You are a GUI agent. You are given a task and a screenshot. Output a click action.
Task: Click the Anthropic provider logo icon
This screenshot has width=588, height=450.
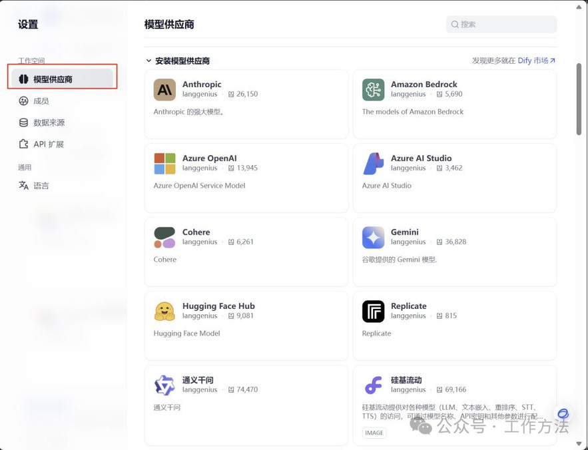164,90
